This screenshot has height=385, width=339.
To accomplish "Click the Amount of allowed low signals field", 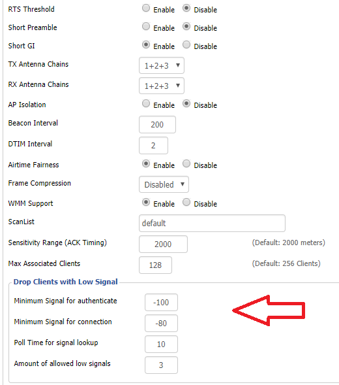I will (x=161, y=365).
